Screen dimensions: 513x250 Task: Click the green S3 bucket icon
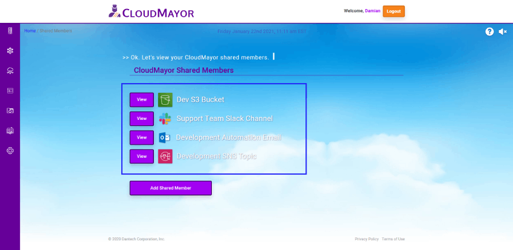pyautogui.click(x=165, y=100)
